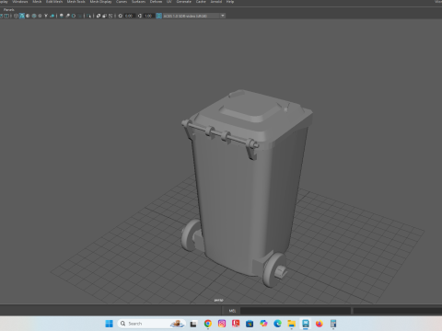Viewport: 442px width, 331px height.
Task: Click the taskbar Search box
Action: [x=152, y=324]
